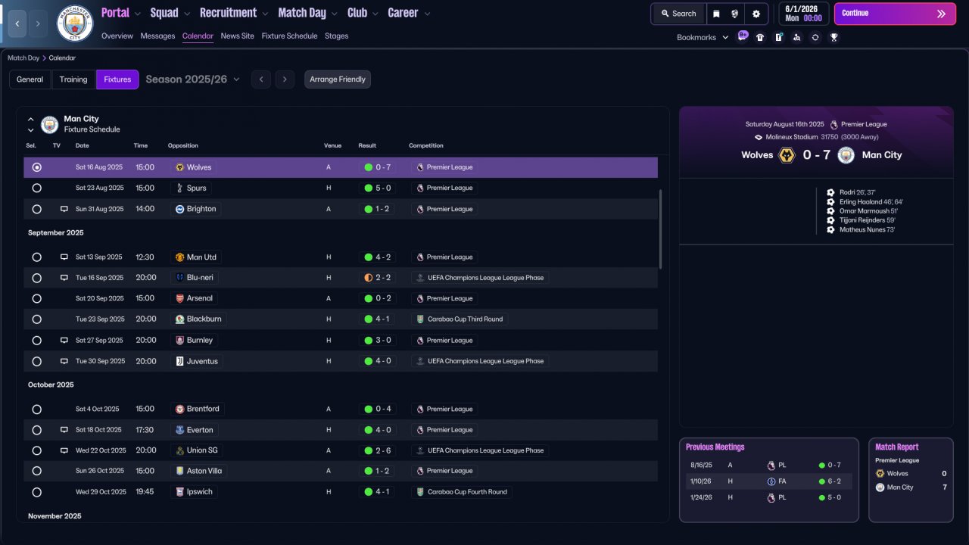Select the radio button for the Ipswich fixture
Image resolution: width=969 pixels, height=545 pixels.
click(x=37, y=492)
